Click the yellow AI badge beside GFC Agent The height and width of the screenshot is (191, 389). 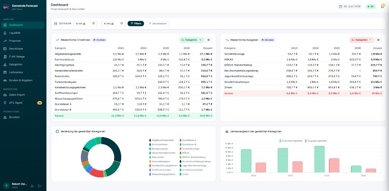click(40, 103)
